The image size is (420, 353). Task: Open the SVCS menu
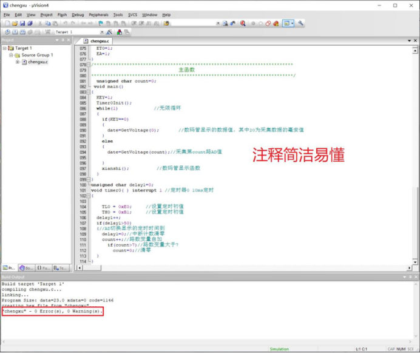[x=132, y=15]
